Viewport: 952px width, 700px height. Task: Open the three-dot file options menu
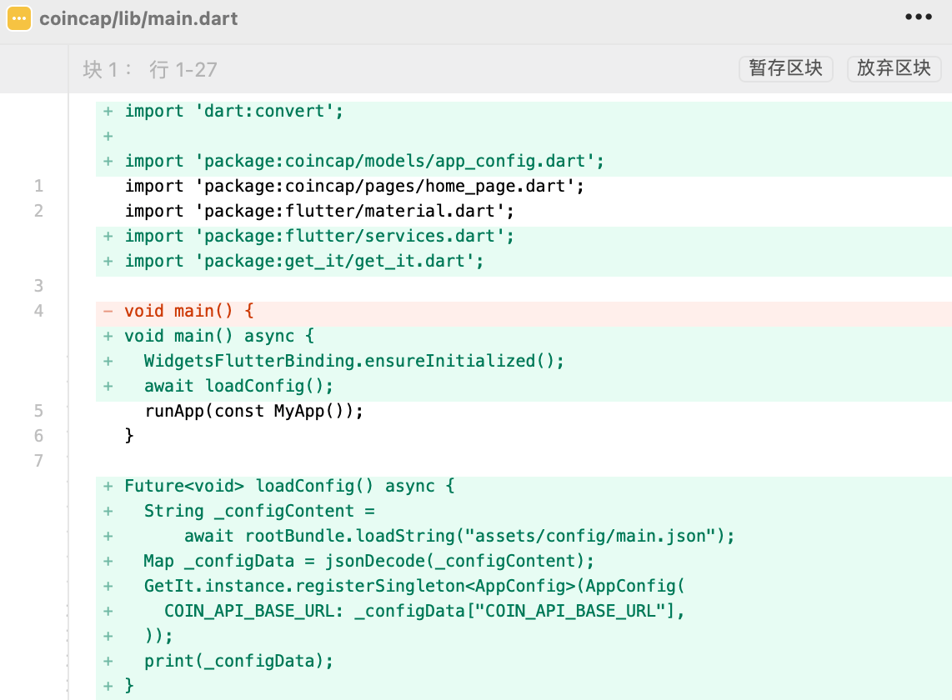point(918,17)
